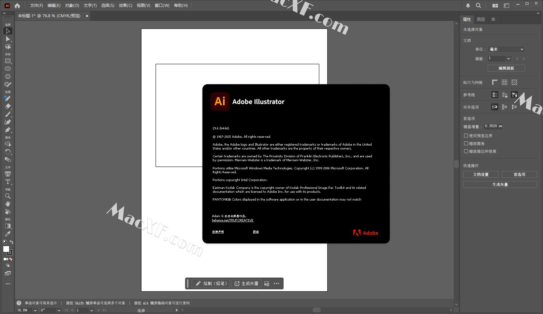This screenshot has height=314, width=543.
Task: Select the Selection (black arrow) tool
Action: (x=8, y=31)
